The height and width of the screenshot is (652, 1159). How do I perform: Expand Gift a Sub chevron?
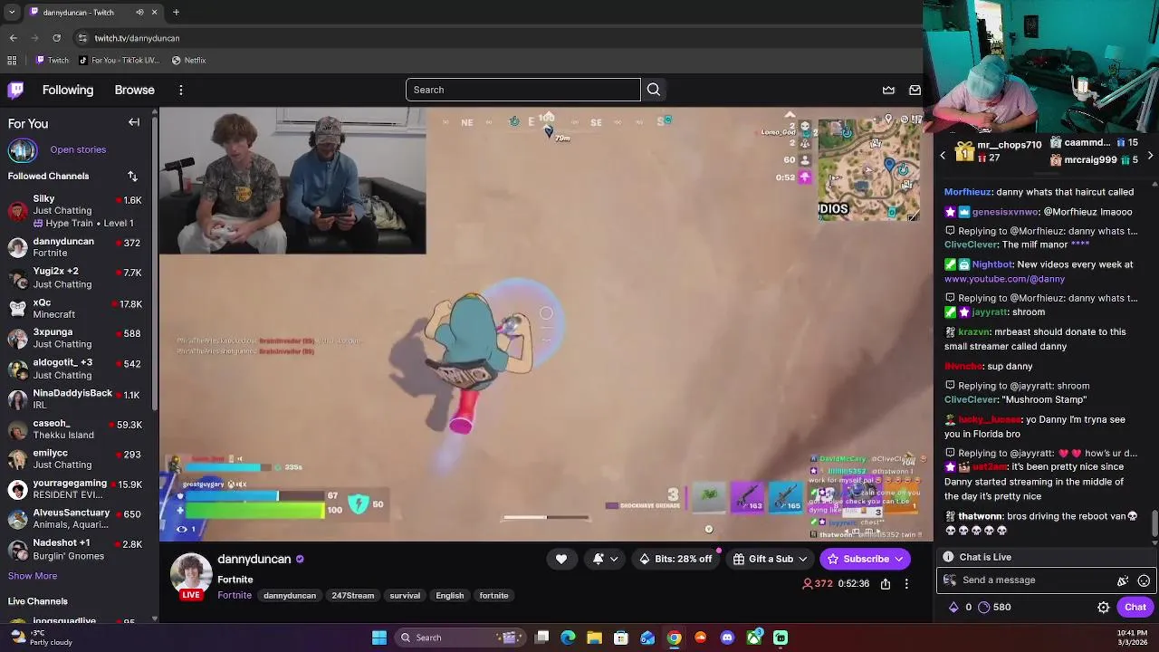coord(803,559)
